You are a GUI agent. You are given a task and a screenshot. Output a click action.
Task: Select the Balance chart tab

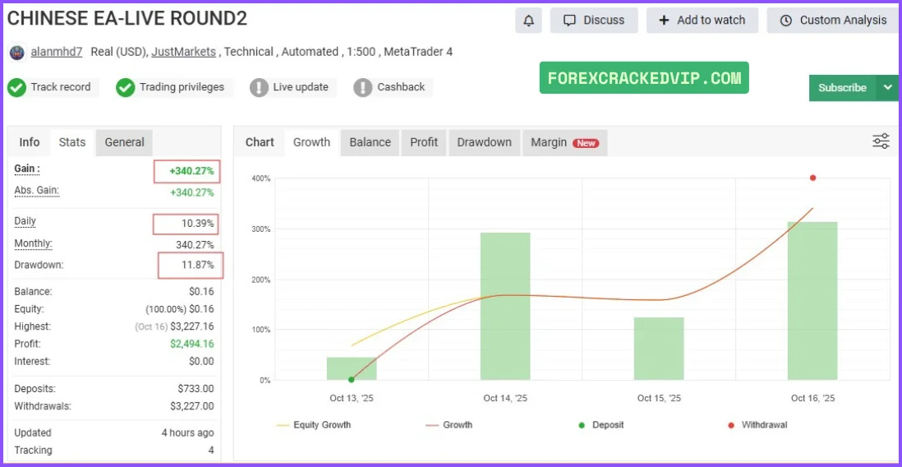pyautogui.click(x=370, y=142)
